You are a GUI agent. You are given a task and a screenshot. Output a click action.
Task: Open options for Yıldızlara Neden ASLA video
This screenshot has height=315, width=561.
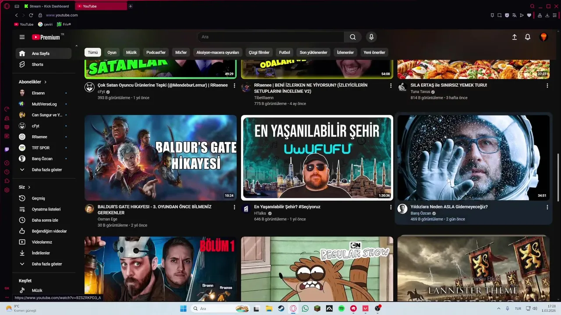547,207
